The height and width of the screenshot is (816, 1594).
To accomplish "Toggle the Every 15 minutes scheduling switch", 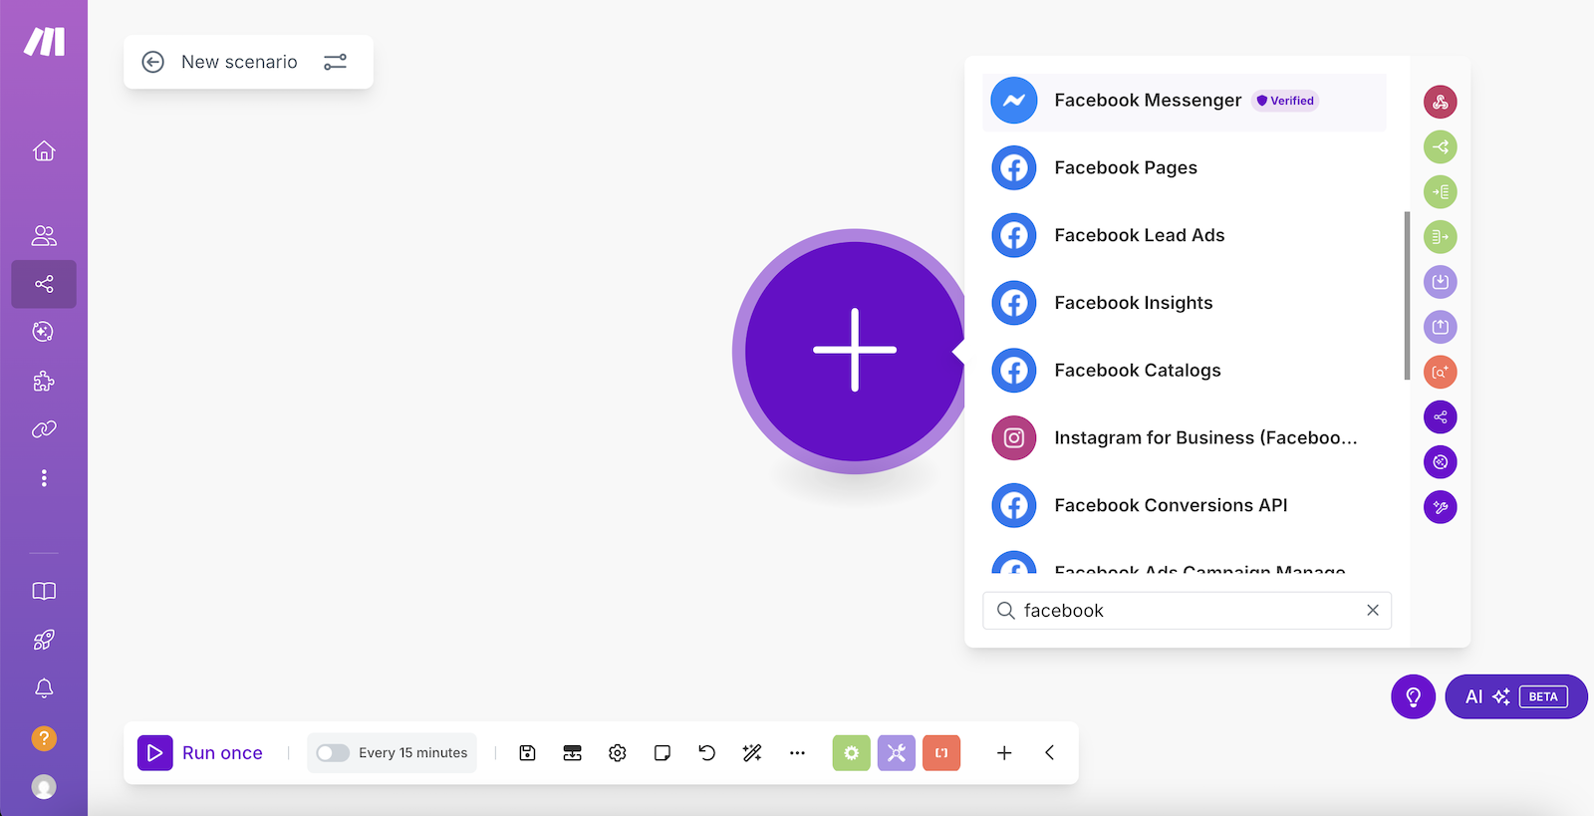I will point(333,753).
